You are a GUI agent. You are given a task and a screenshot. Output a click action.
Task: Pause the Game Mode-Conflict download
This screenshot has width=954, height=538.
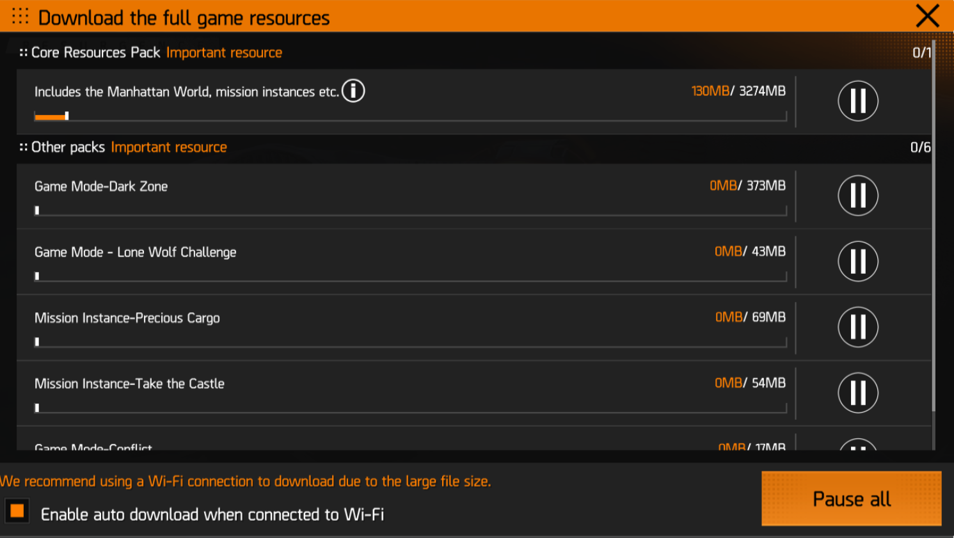click(x=857, y=445)
